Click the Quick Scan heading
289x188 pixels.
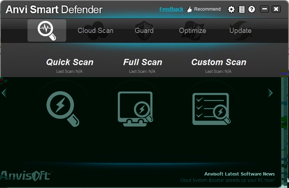pyautogui.click(x=70, y=62)
